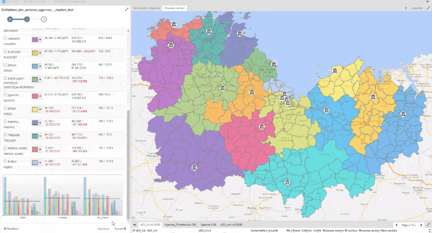The width and height of the screenshot is (432, 233).
Task: Sort by Sectorisation actuelle column header
Action: click(264, 231)
